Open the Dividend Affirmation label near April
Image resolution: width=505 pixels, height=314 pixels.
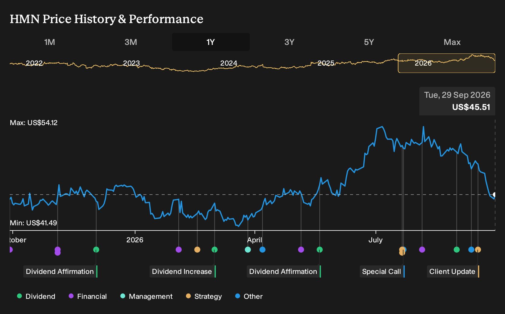[283, 271]
